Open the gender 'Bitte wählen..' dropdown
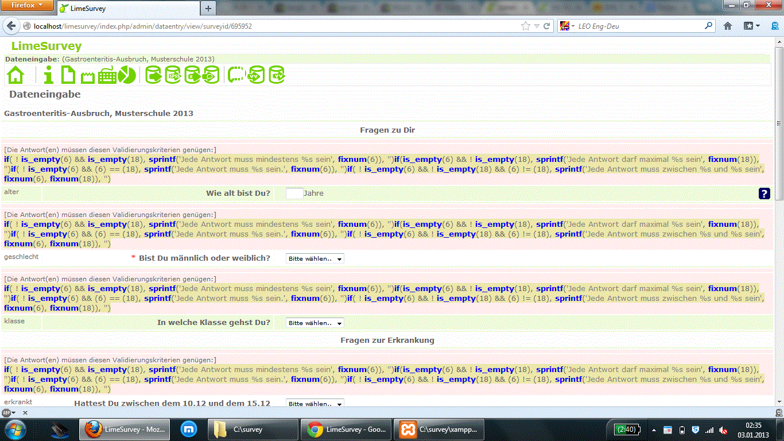 315,259
